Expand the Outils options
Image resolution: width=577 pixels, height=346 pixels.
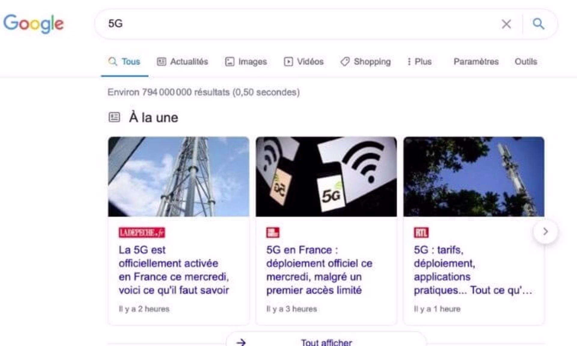click(526, 62)
